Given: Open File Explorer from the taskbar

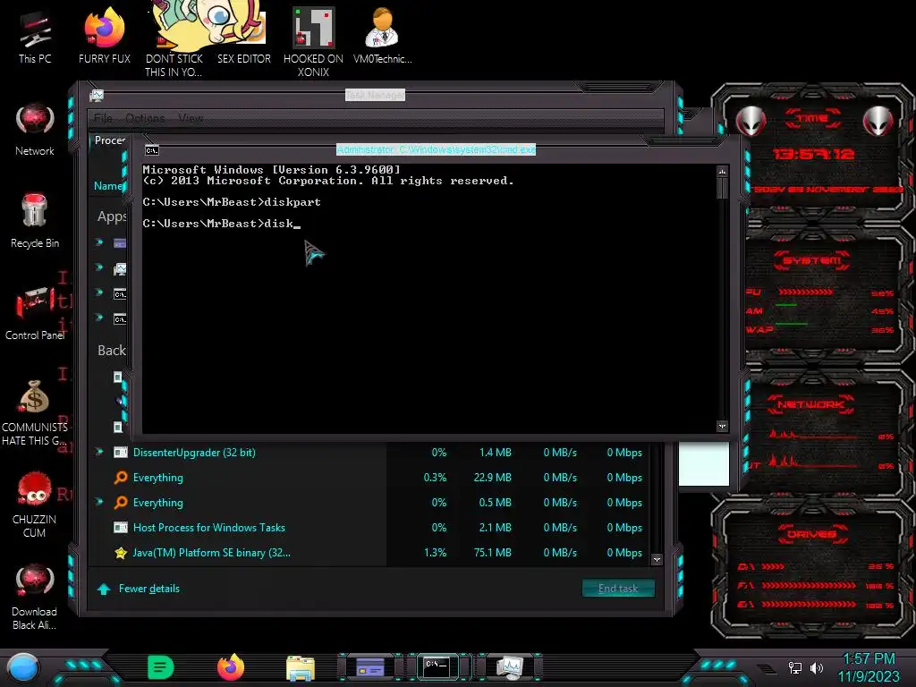Looking at the screenshot, I should (301, 668).
